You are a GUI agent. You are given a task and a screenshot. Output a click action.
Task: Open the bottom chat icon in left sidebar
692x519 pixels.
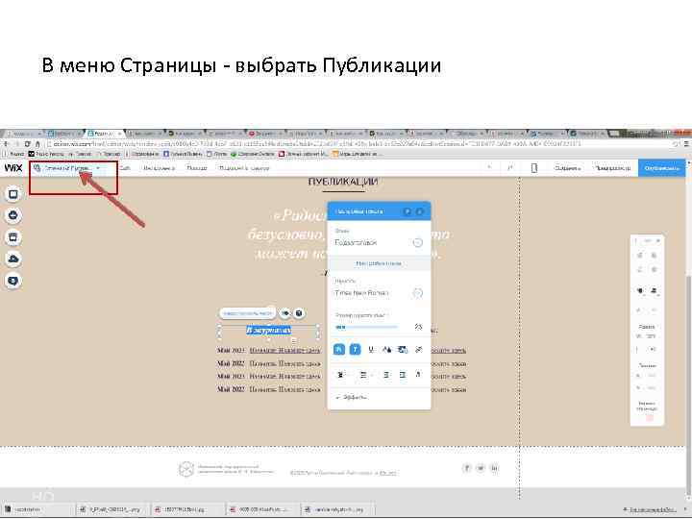tap(13, 281)
